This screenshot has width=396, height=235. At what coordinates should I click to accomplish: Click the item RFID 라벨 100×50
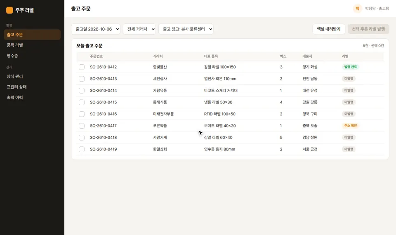(220, 114)
